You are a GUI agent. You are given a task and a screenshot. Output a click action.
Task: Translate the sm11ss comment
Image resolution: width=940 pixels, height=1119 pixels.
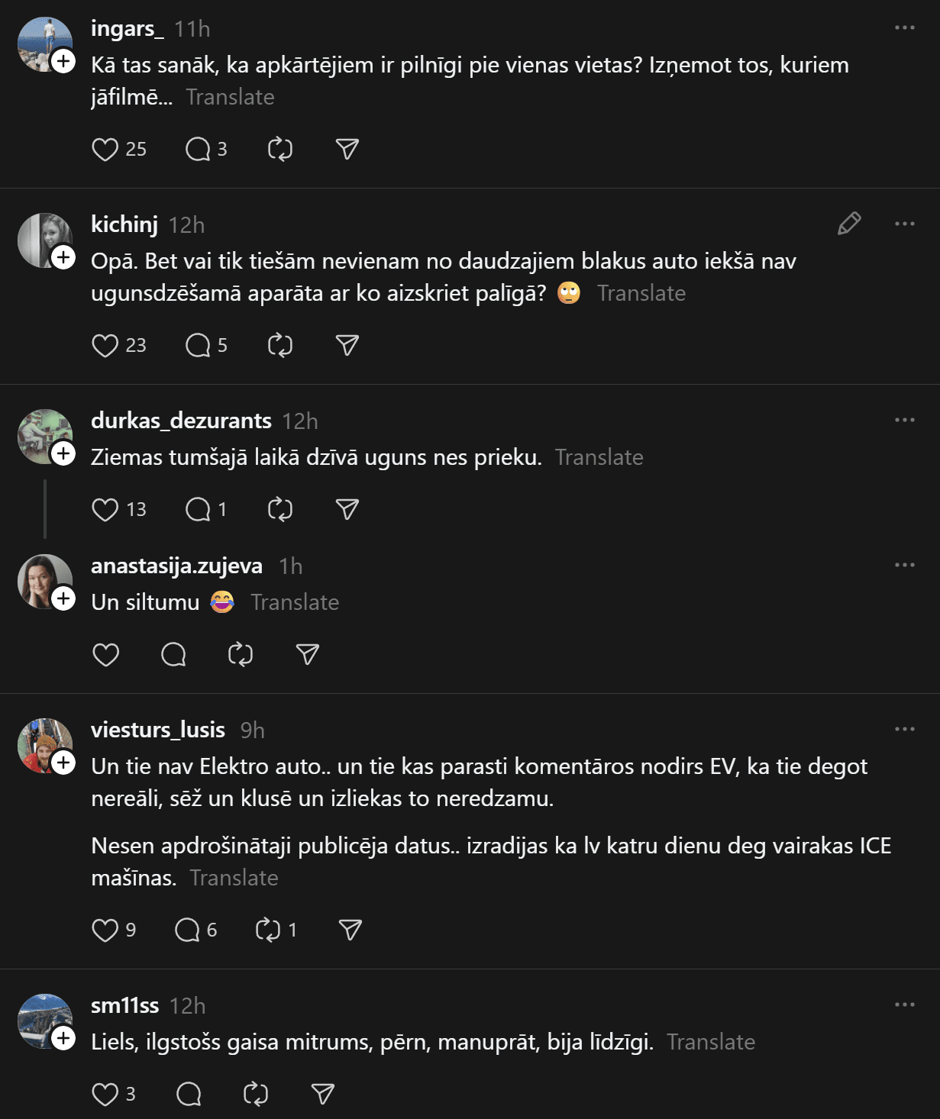point(711,1043)
